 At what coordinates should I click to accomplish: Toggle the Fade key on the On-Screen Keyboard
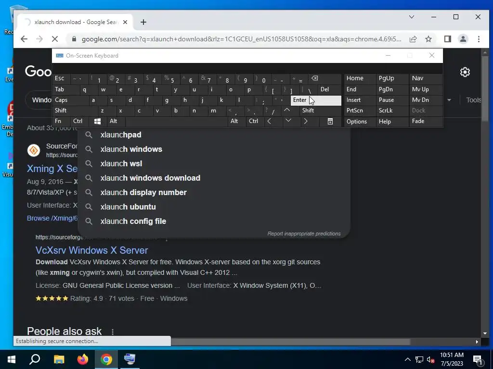pyautogui.click(x=426, y=121)
